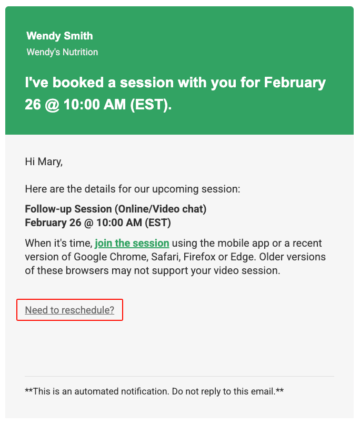Click the green "join the session" link
360x425 pixels.
pyautogui.click(x=132, y=244)
